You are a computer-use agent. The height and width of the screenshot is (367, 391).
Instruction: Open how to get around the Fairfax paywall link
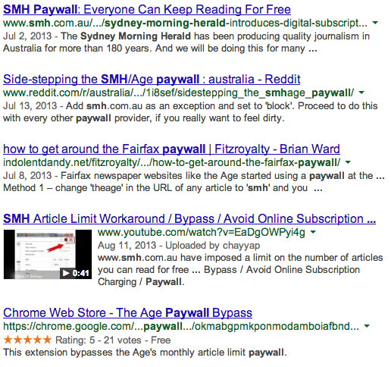click(171, 149)
